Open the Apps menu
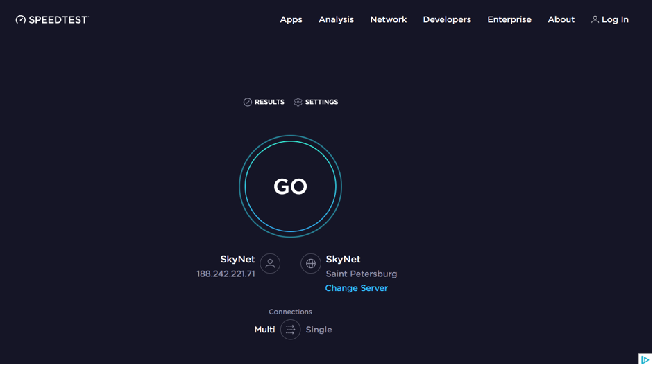653x365 pixels. click(291, 20)
